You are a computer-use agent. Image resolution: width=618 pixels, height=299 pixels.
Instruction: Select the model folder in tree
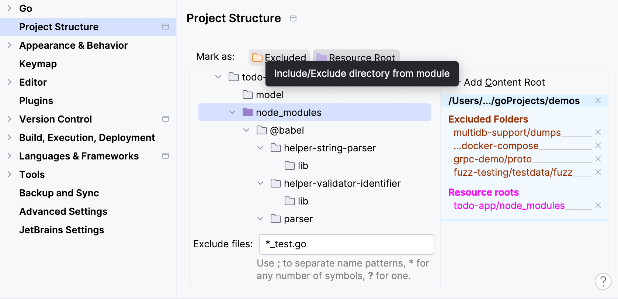click(270, 95)
